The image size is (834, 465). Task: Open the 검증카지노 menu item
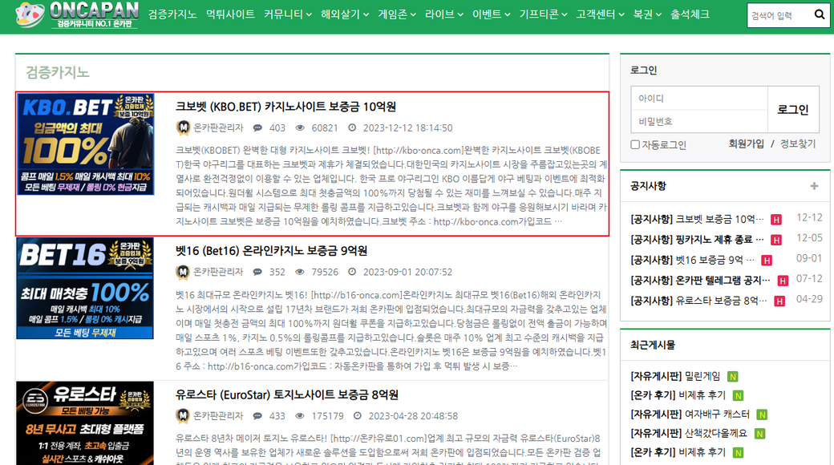click(x=172, y=14)
